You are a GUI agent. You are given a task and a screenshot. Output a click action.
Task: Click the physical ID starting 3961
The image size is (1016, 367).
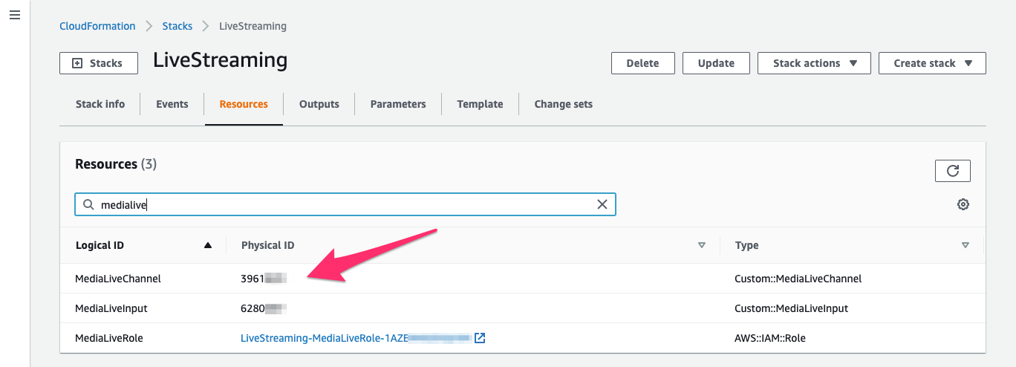pos(264,279)
